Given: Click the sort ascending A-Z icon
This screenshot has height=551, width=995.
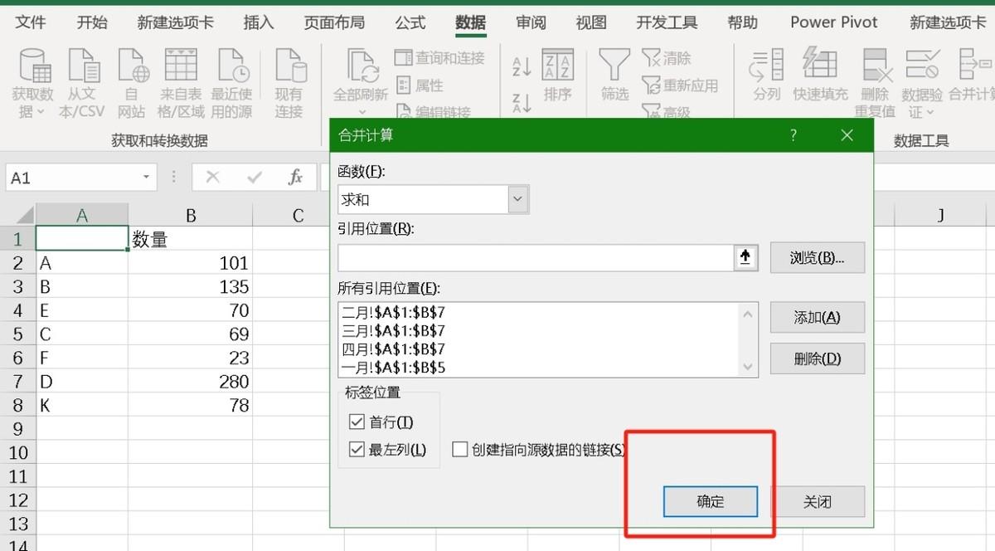Looking at the screenshot, I should [522, 66].
